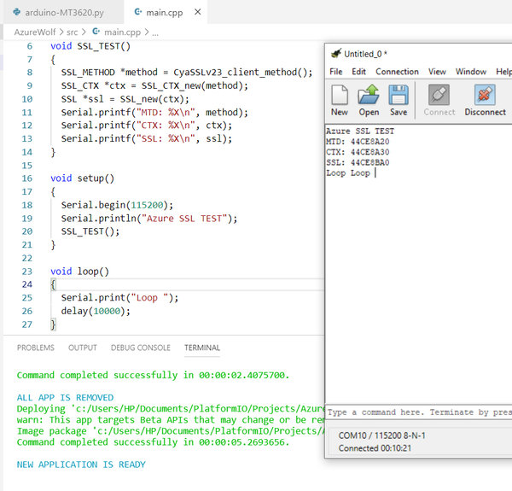Image resolution: width=512 pixels, height=491 pixels.
Task: Click the C++ file icon on main.cpp tab
Action: [138, 12]
